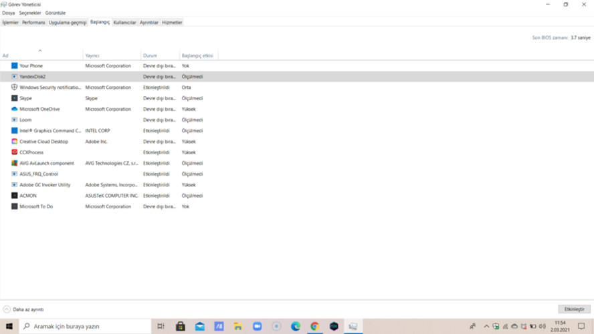Screen dimensions: 594x334
Task: Switch to the Performans tab
Action: [33, 22]
